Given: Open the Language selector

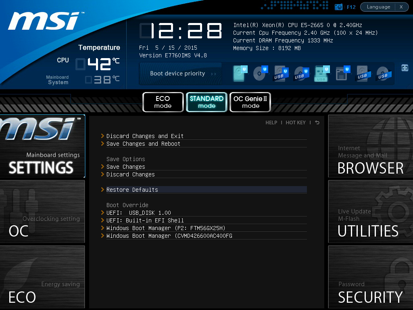Looking at the screenshot, I should tap(378, 7).
